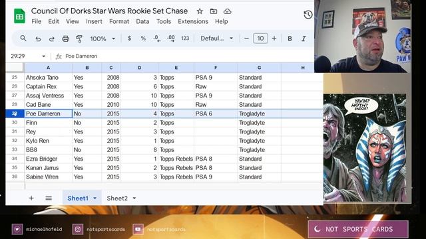
Task: Show all sheets list icon
Action: tap(49, 198)
